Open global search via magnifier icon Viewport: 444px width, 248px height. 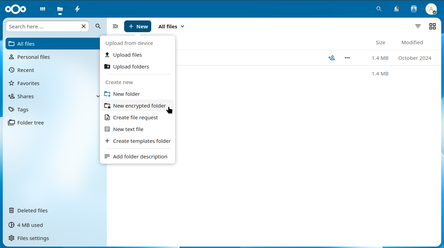[379, 9]
